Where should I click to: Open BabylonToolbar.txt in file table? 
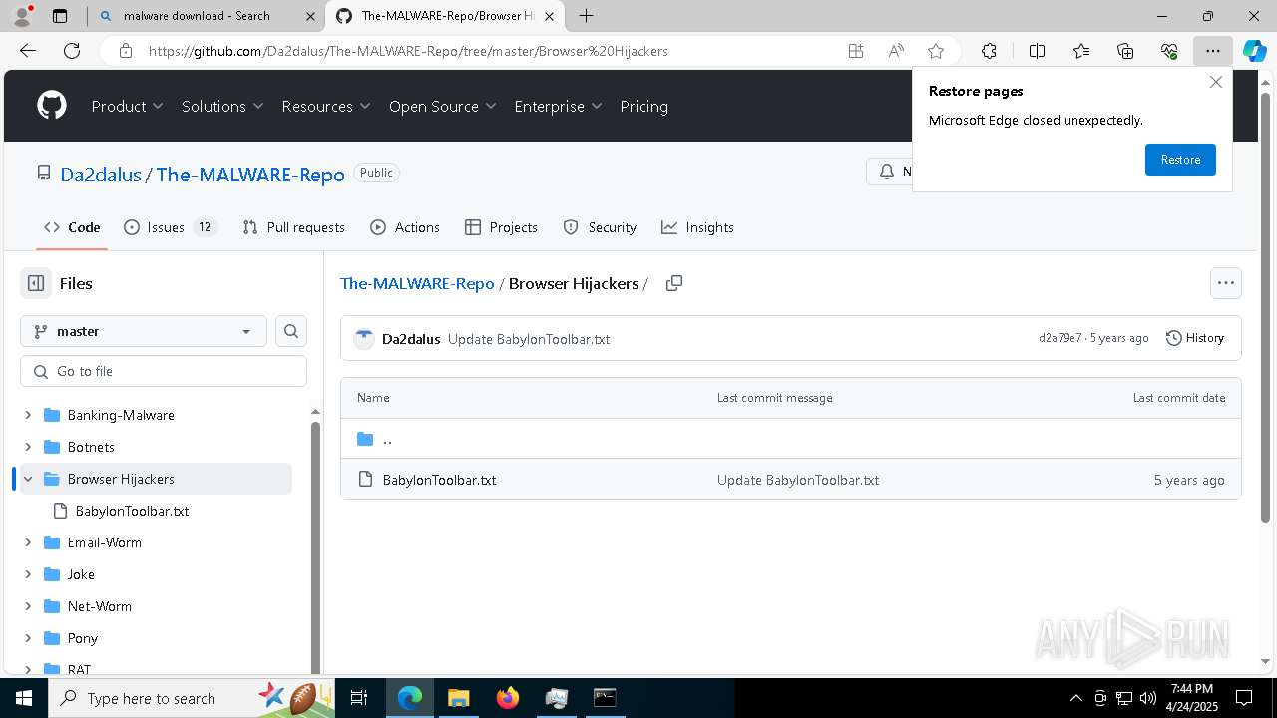click(x=439, y=480)
